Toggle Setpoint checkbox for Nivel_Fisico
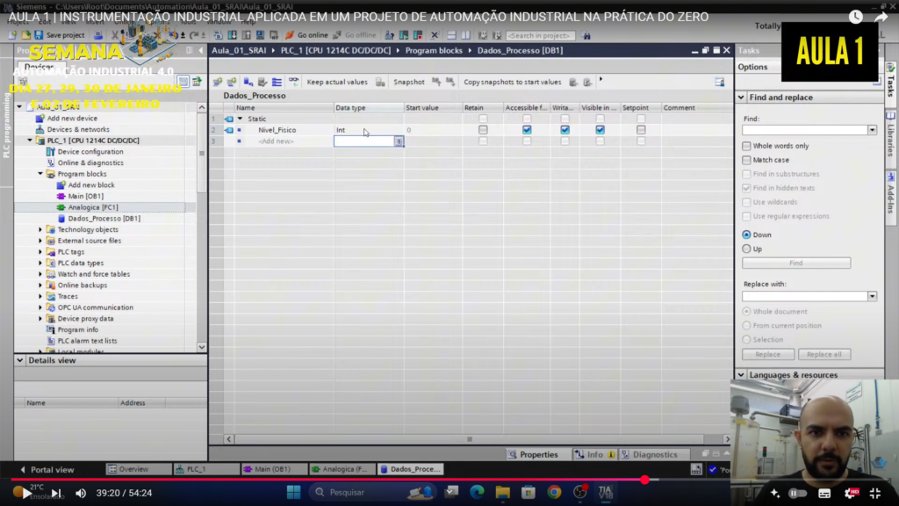Image resolution: width=899 pixels, height=506 pixels. coord(641,130)
